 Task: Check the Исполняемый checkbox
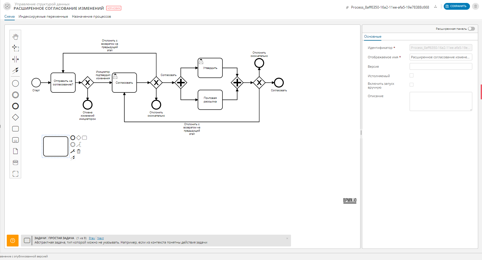(x=411, y=76)
